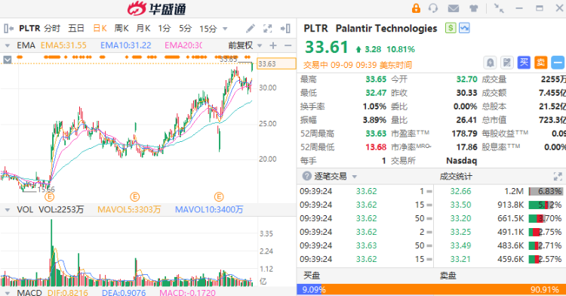This screenshot has width=566, height=296.
Task: Click the 昨收 value 30.33
Action: click(466, 93)
